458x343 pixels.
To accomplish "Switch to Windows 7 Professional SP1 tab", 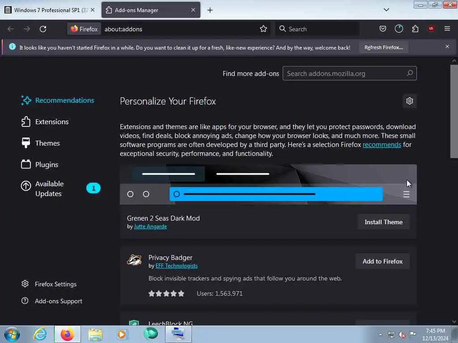I will (x=50, y=10).
